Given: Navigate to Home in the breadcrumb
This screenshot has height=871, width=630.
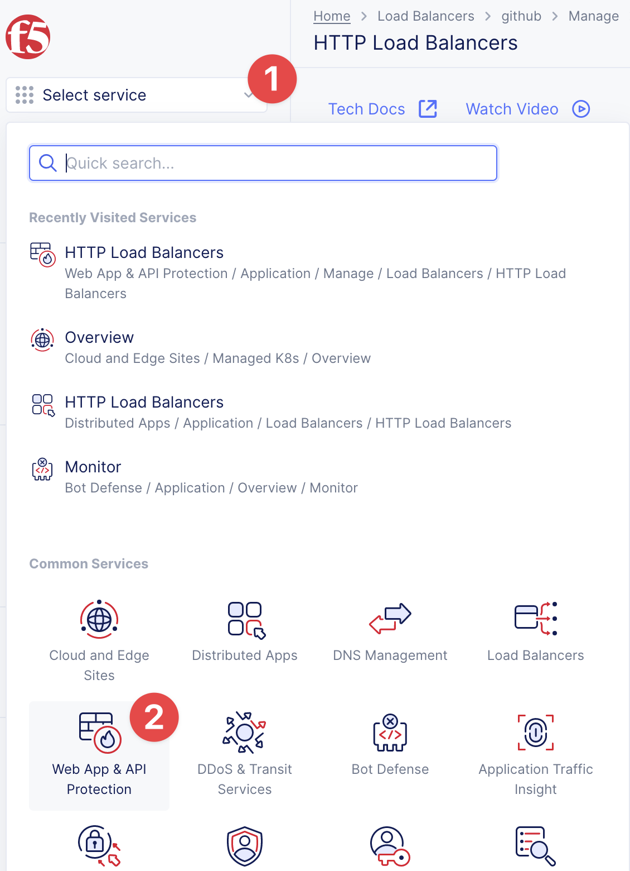Looking at the screenshot, I should tap(332, 16).
